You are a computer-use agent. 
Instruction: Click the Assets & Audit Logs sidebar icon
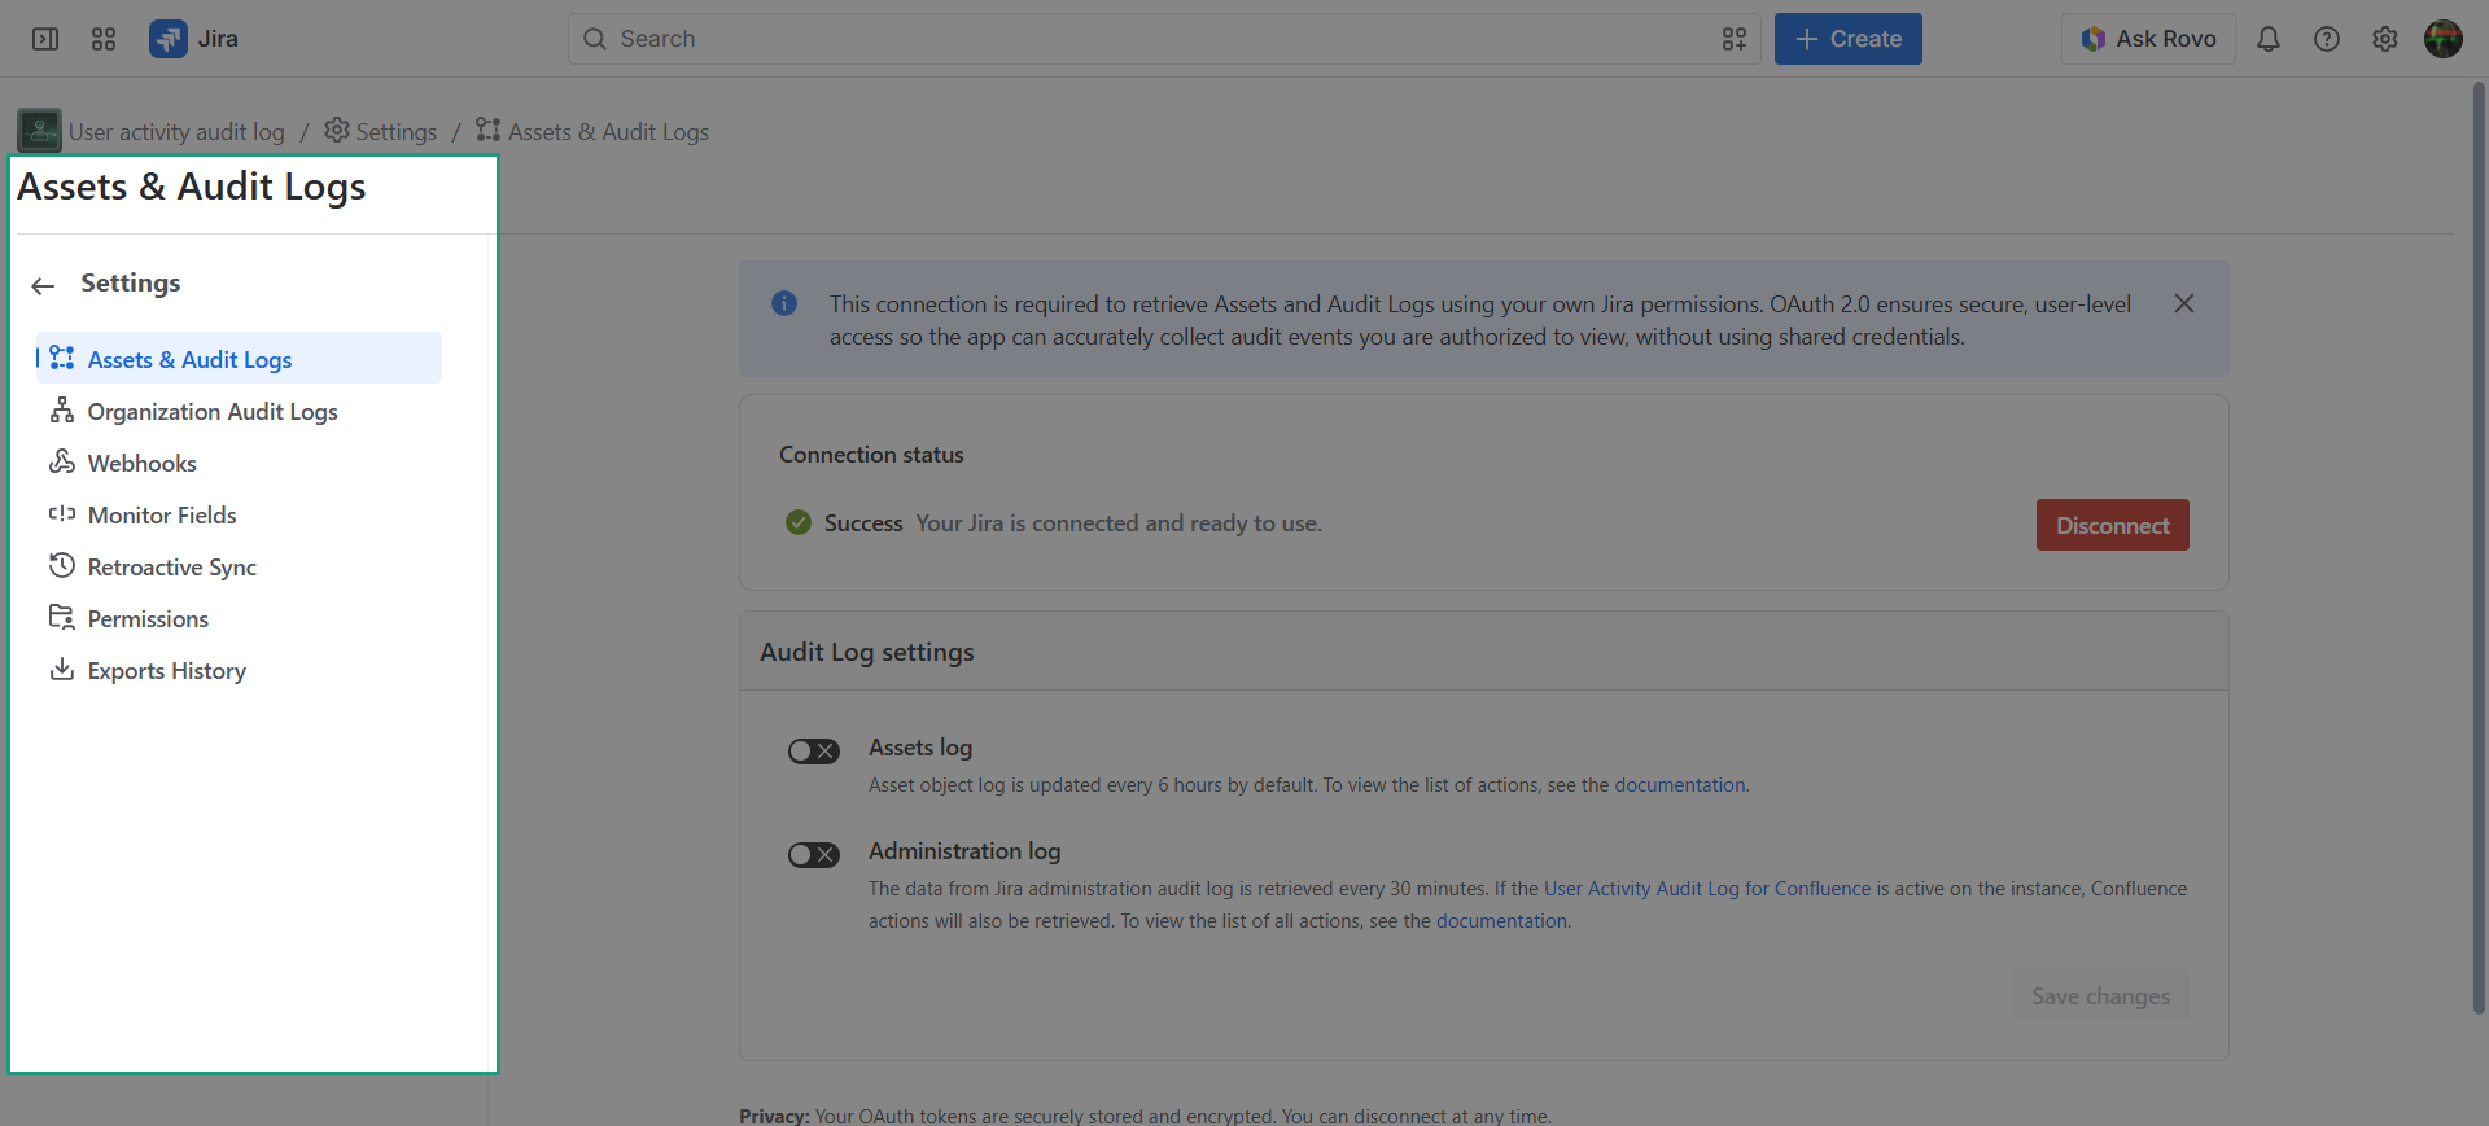[62, 358]
